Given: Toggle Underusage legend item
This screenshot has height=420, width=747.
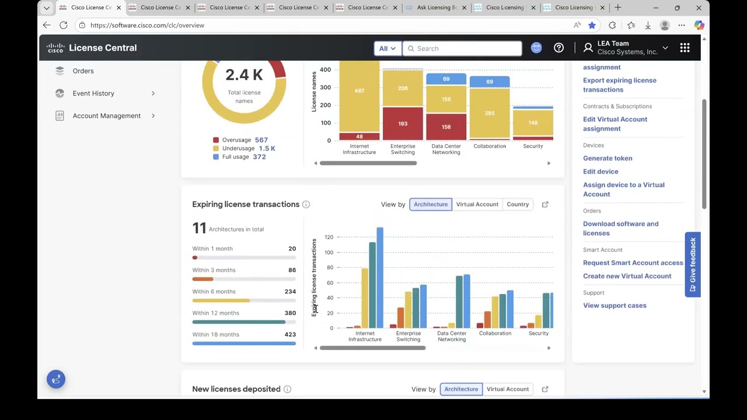Looking at the screenshot, I should (244, 148).
